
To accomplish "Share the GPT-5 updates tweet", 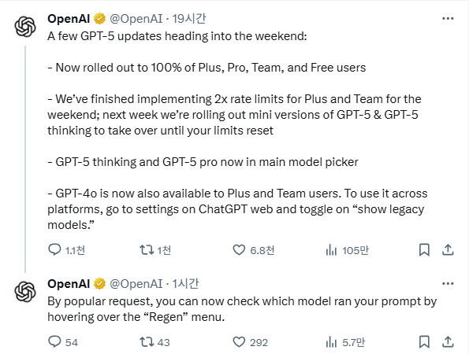I will [448, 250].
